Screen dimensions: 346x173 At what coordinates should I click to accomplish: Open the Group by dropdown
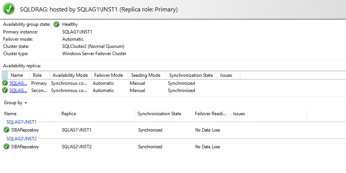click(x=16, y=103)
